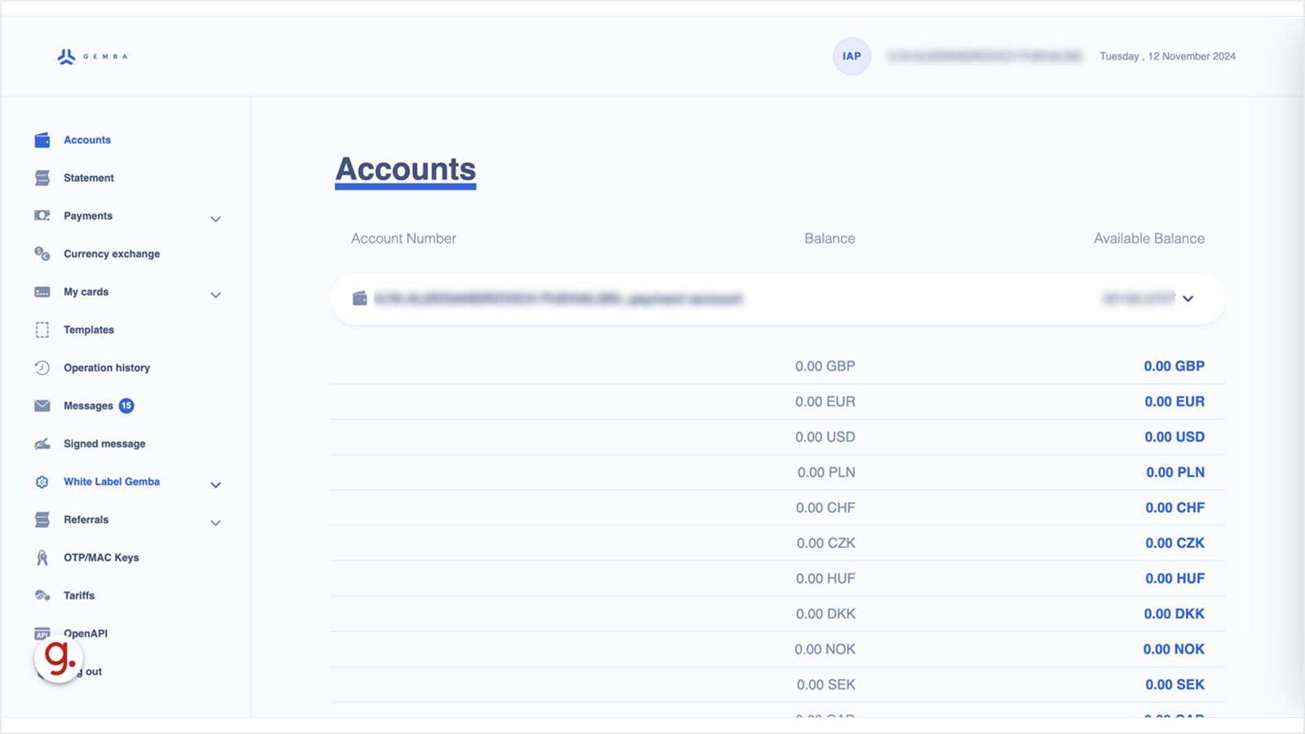Click the Messages envelope icon
Screen dimensions: 1305x734
tap(42, 405)
